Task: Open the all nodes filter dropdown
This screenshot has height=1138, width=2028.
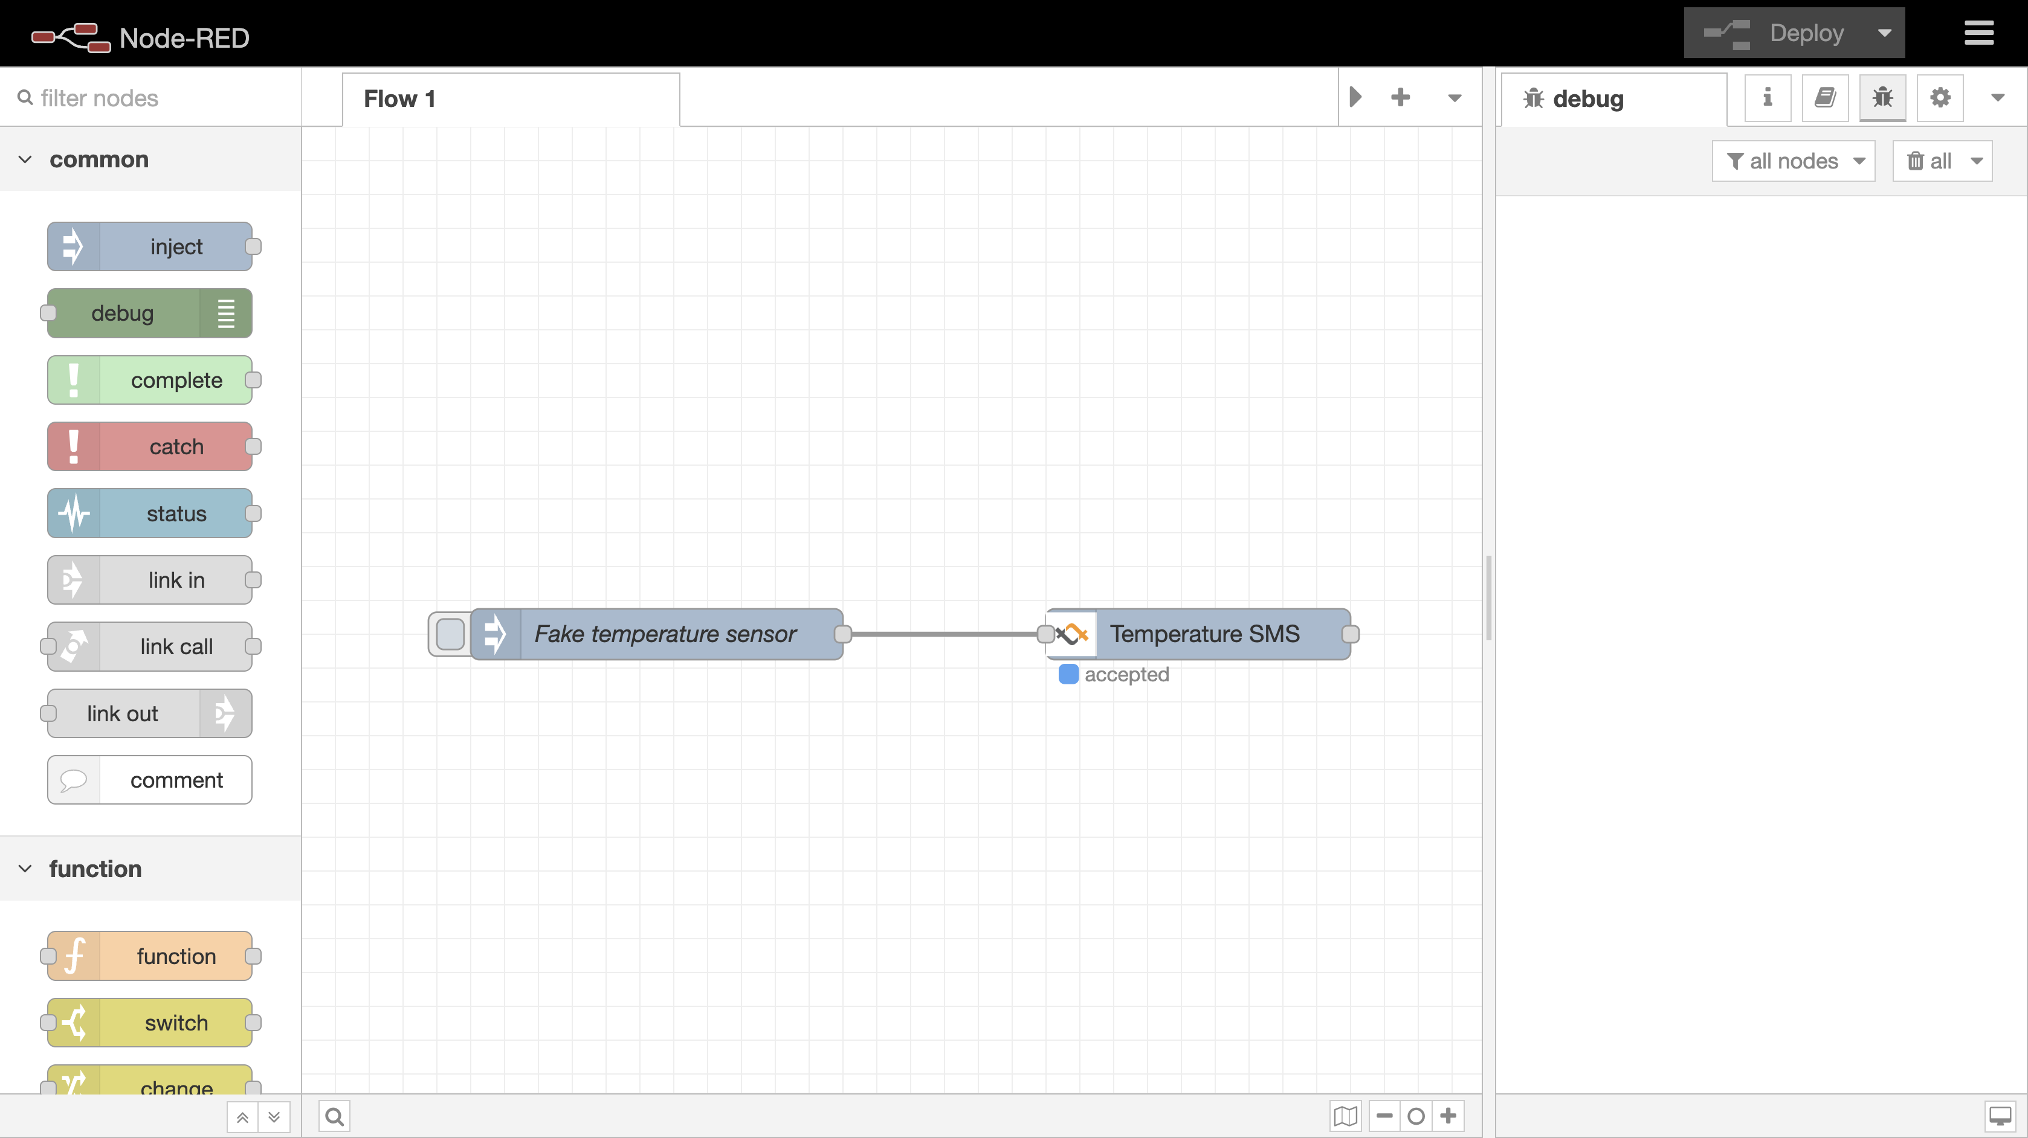Action: point(1794,161)
